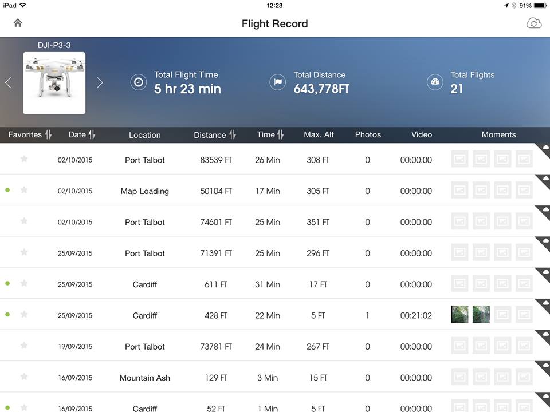
Task: Favorite the 83539 FT Port Talbot flight
Action: click(24, 159)
